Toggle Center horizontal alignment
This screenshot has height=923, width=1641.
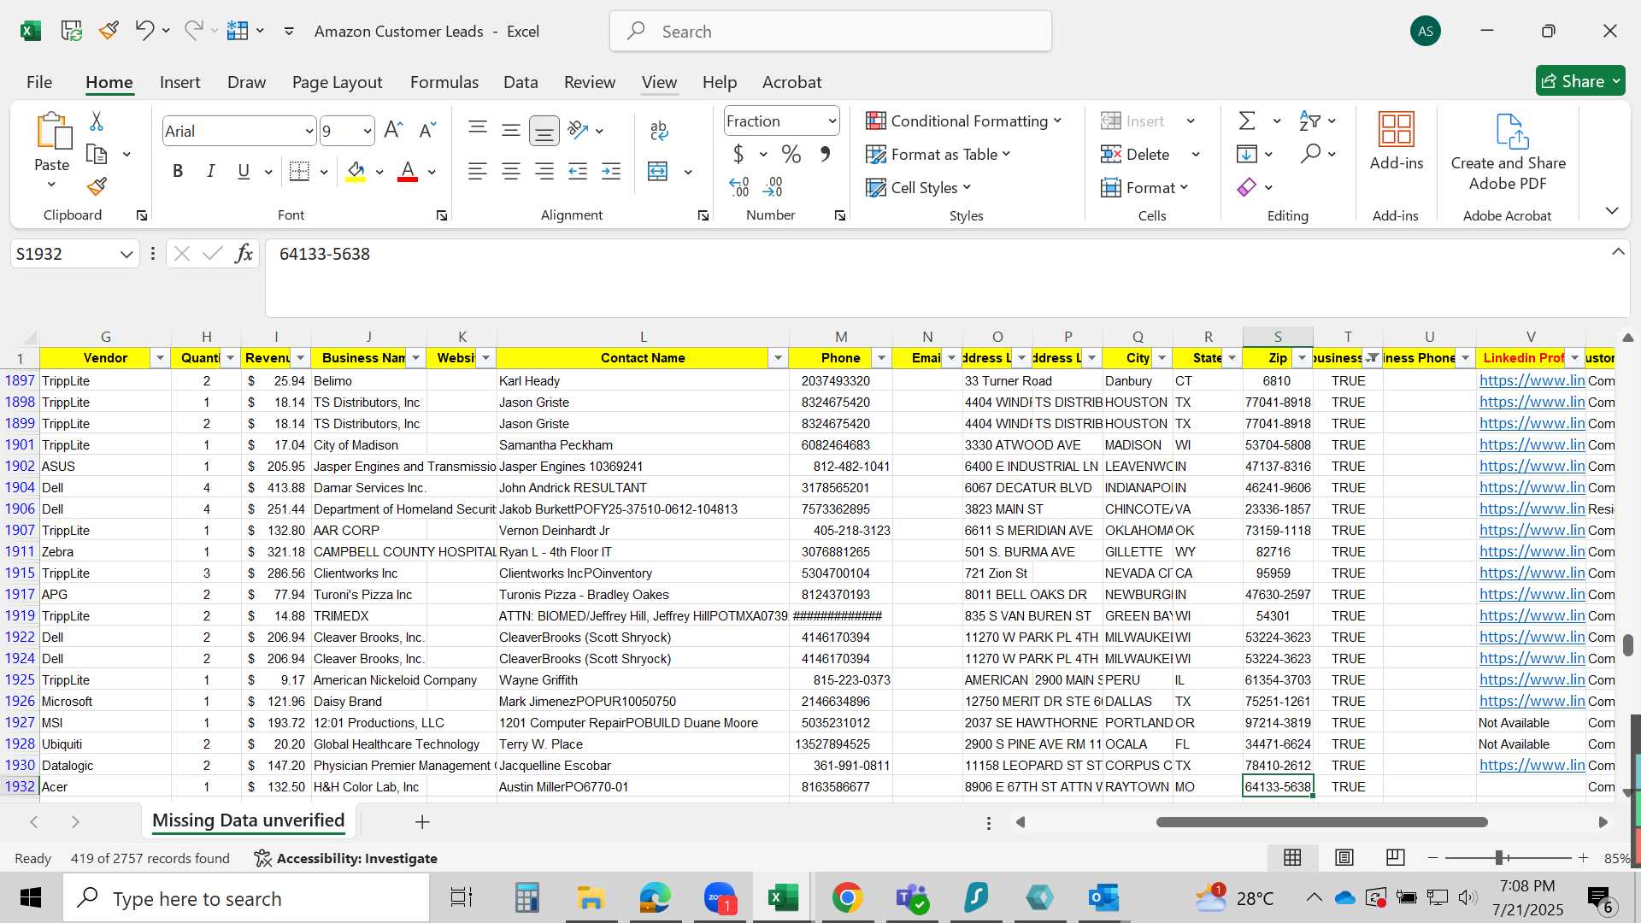[511, 172]
